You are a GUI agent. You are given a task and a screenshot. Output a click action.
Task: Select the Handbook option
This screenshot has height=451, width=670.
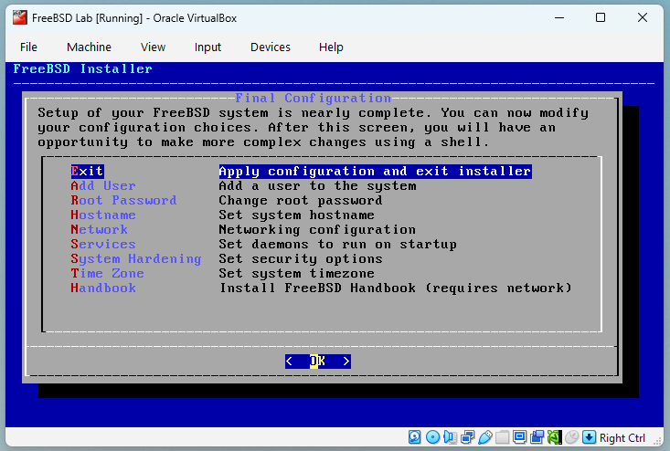(103, 288)
